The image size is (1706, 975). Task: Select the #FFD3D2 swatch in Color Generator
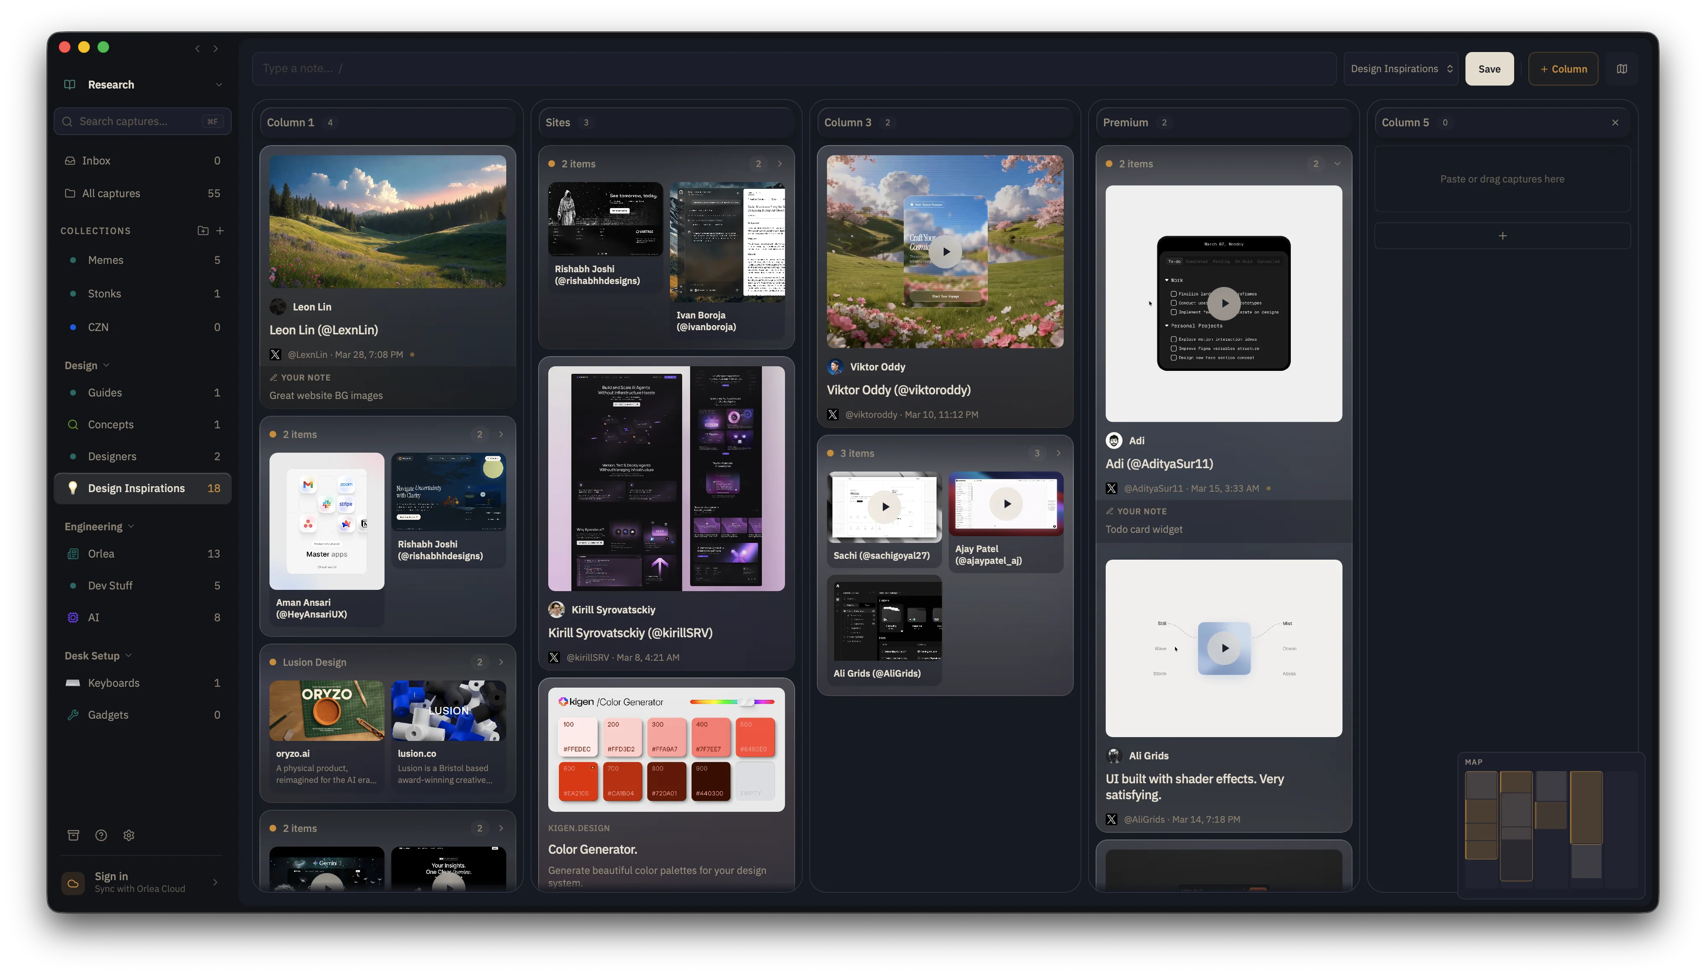pyautogui.click(x=622, y=737)
